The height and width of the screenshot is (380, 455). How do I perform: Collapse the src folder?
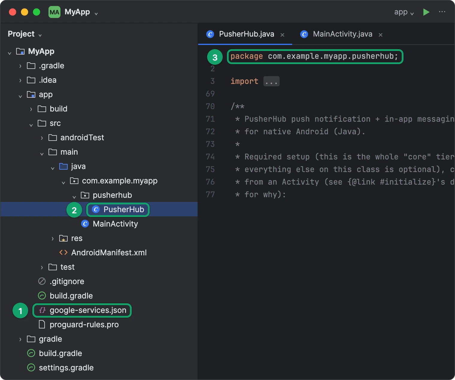[31, 125]
